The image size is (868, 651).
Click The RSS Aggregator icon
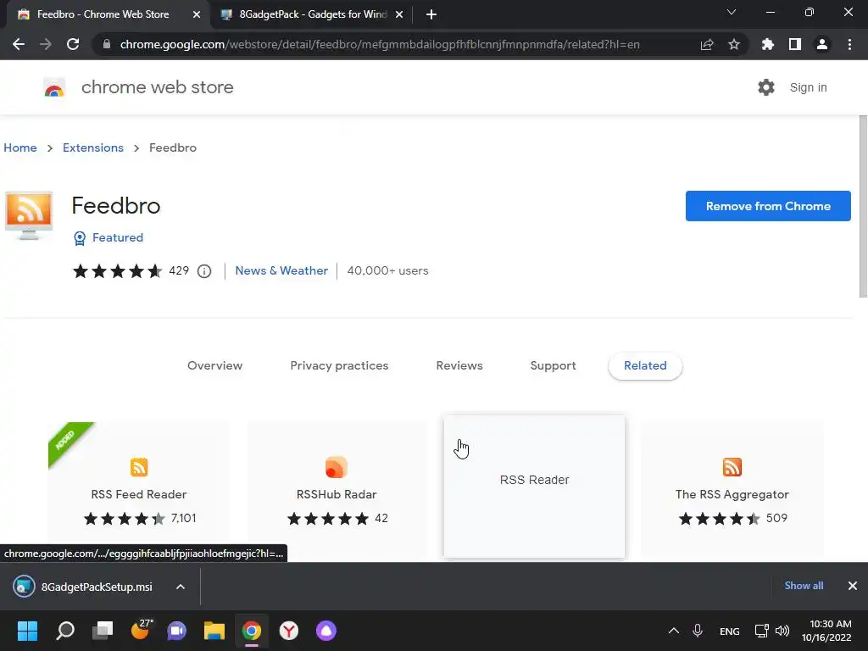(x=732, y=467)
